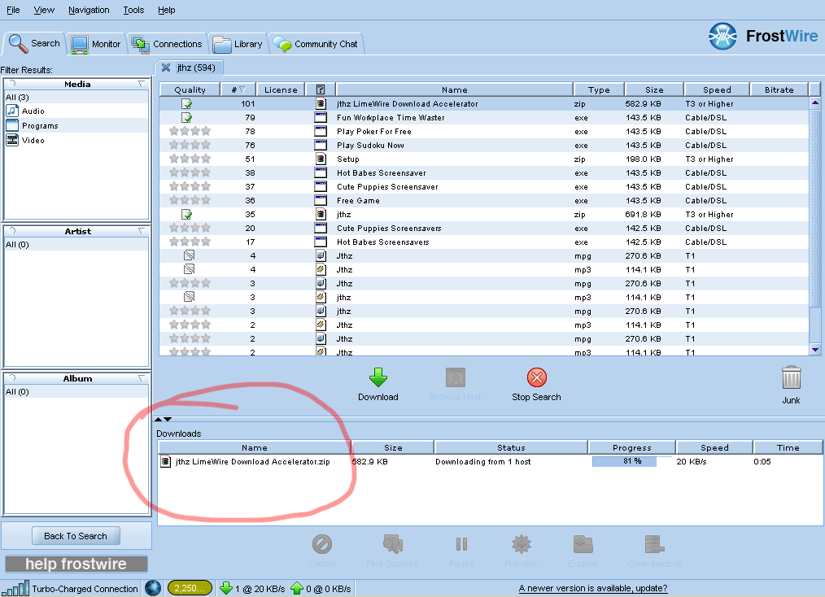
Task: Click the Preview download icon
Action: pyautogui.click(x=521, y=544)
